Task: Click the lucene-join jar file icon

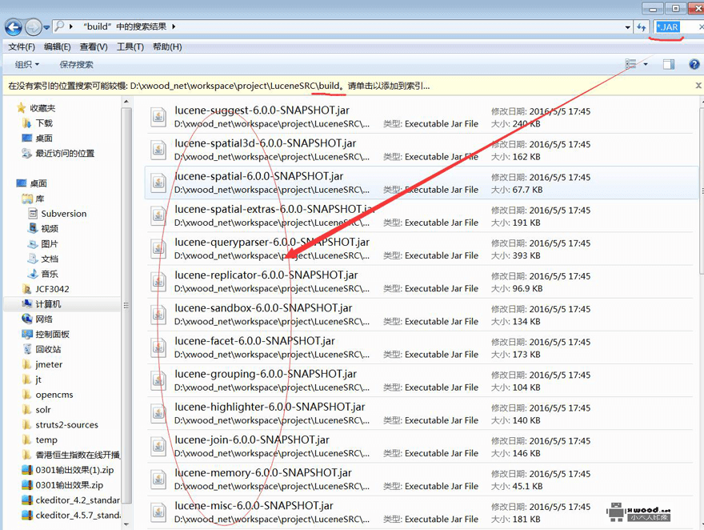Action: pos(158,447)
